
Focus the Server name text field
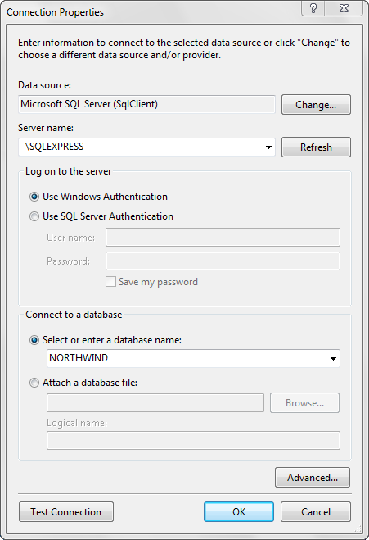click(x=141, y=147)
